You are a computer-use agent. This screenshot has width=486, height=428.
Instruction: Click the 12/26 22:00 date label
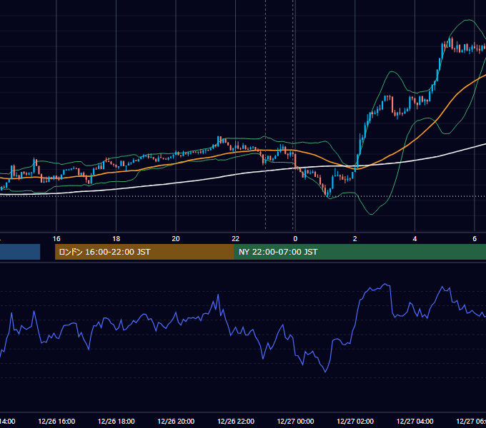pyautogui.click(x=236, y=421)
